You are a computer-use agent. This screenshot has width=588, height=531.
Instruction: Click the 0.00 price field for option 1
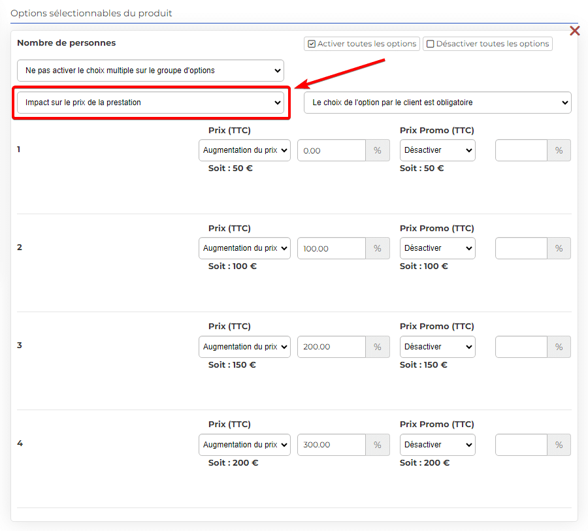[331, 150]
